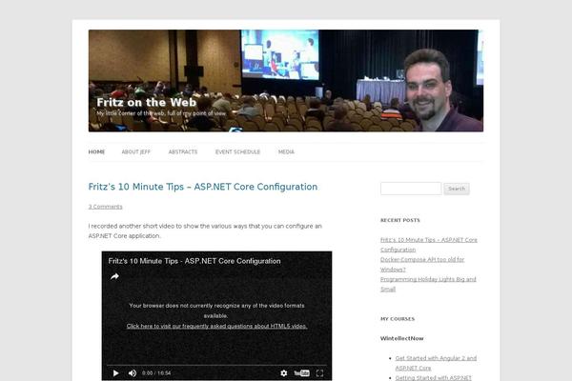This screenshot has width=572, height=381.
Task: Mute the video using the speaker icon
Action: coord(133,373)
